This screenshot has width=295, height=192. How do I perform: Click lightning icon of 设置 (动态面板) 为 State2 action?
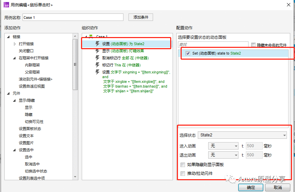coord(97,44)
